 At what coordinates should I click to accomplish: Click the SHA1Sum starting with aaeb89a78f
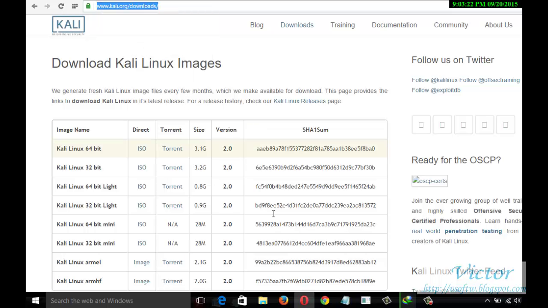click(316, 148)
